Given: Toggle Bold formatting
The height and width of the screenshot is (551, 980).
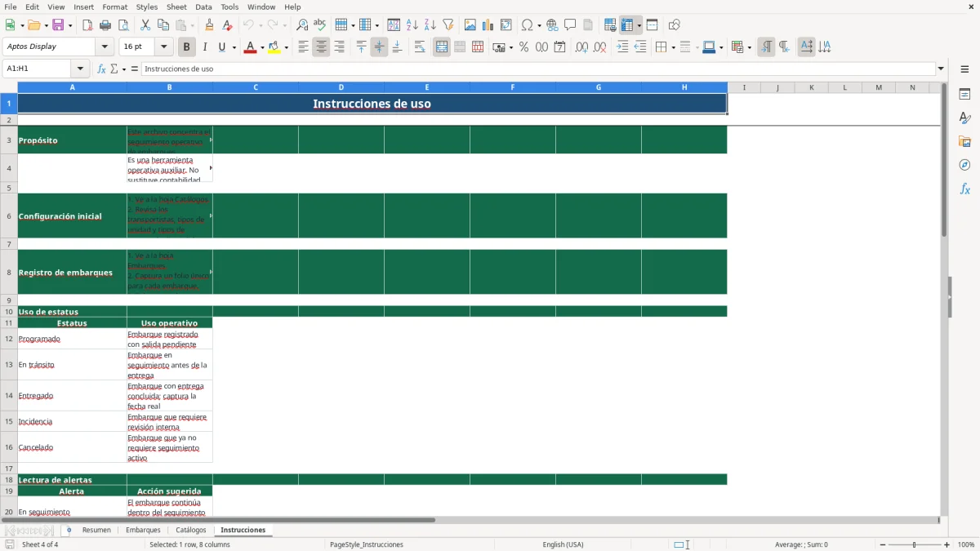Looking at the screenshot, I should tap(187, 47).
